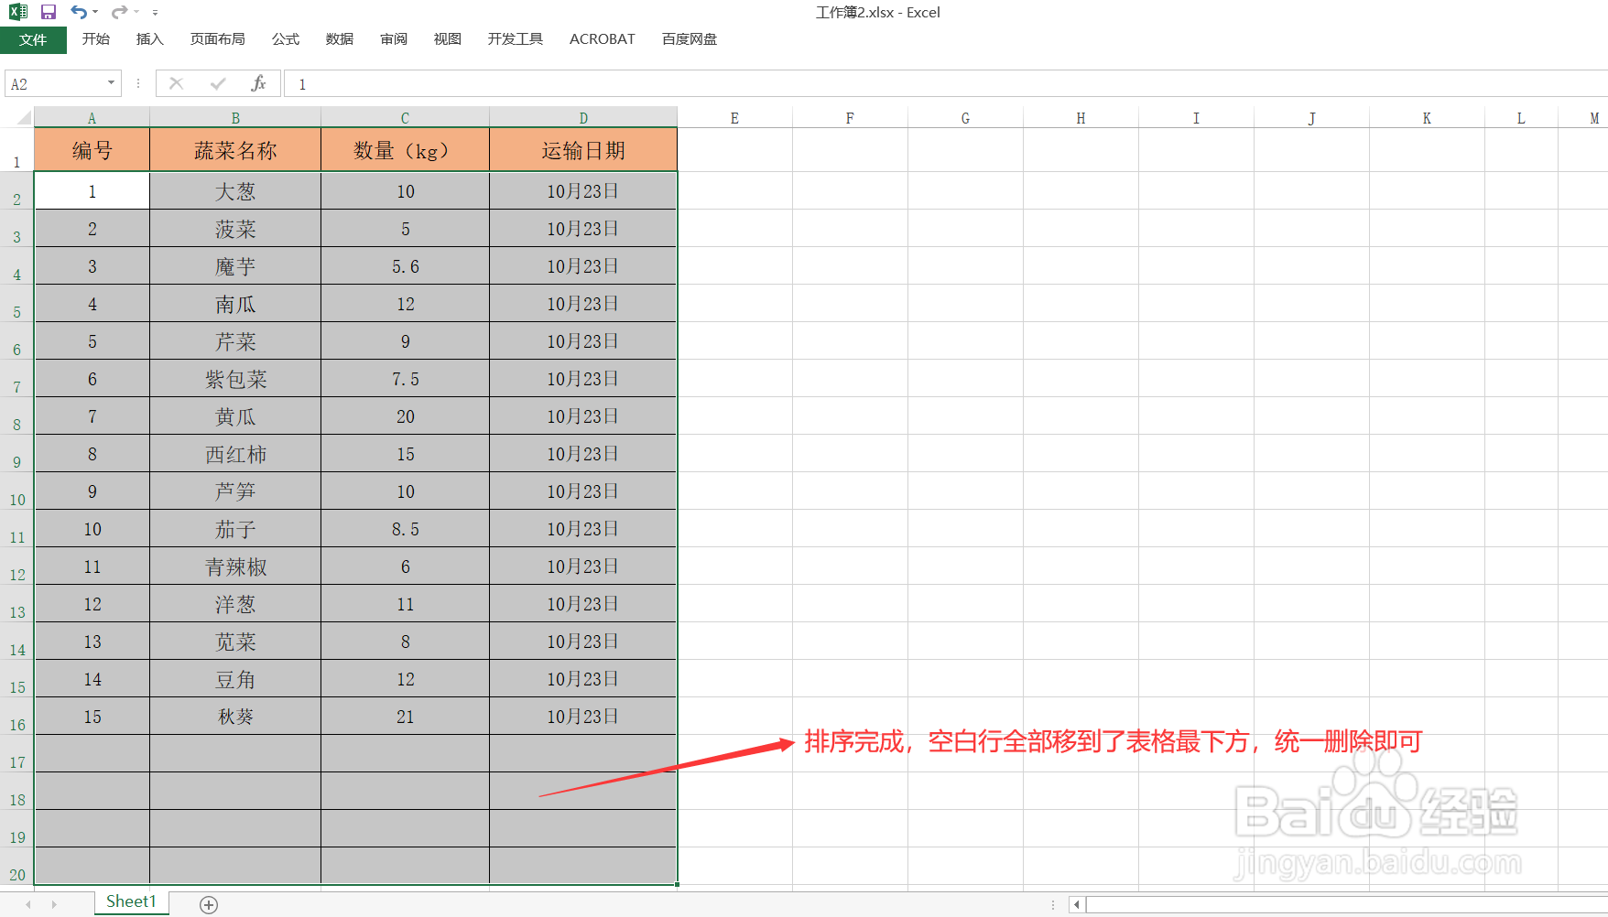Click the Sheet1 worksheet tab
The image size is (1608, 917).
point(131,902)
